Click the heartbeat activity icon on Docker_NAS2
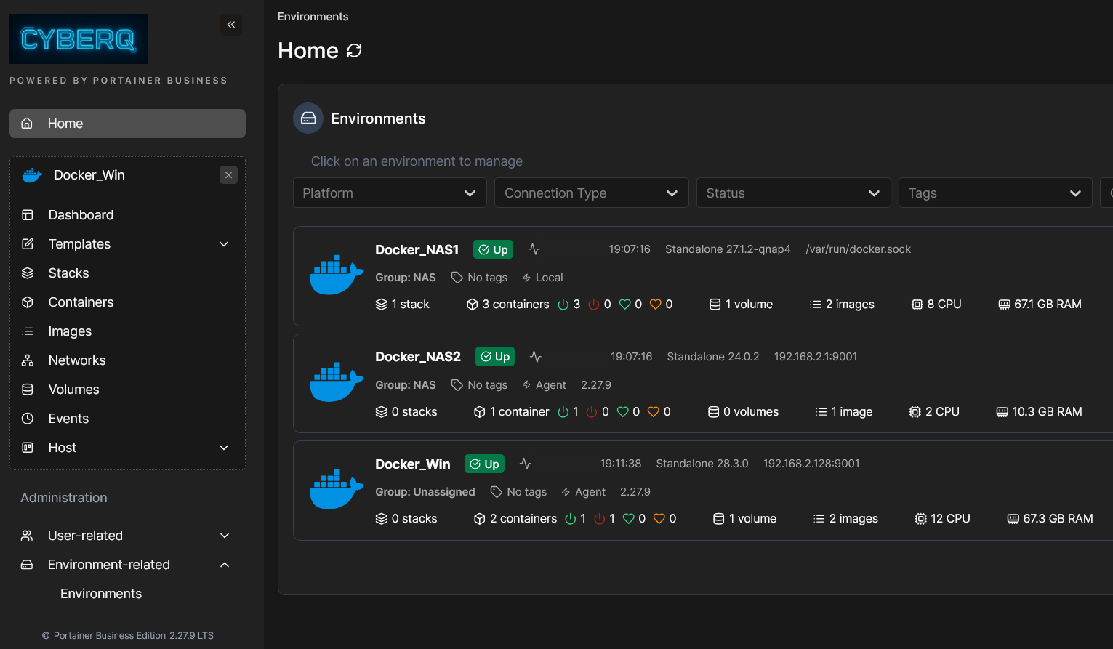The image size is (1113, 649). (x=536, y=356)
